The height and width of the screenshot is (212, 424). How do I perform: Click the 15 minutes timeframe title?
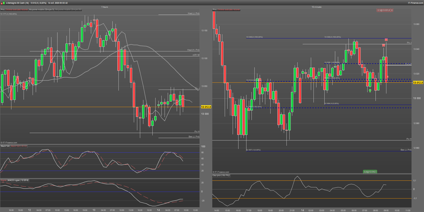click(316, 7)
